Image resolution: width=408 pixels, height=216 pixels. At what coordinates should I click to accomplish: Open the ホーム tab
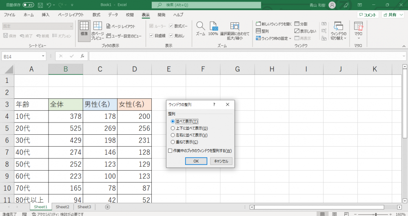tap(29, 15)
